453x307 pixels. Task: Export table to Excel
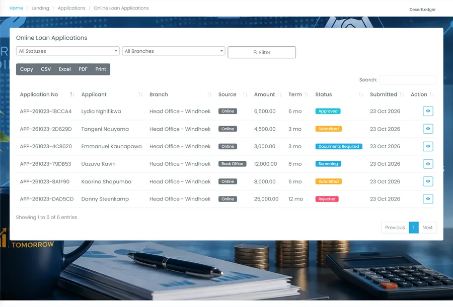coord(65,69)
